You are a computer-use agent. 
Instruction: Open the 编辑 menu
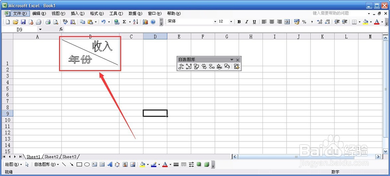pos(39,13)
